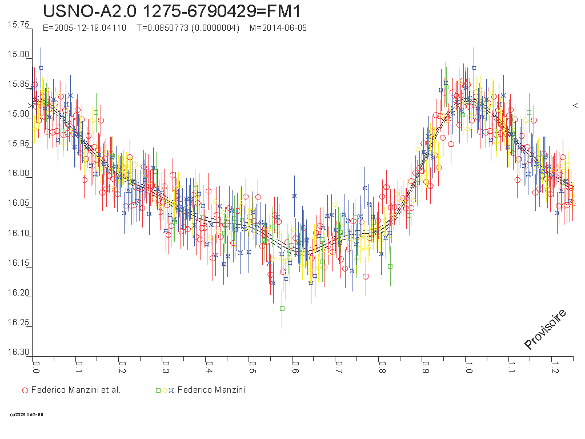Click the x-axis label 0.1
The height and width of the screenshot is (439, 585).
coord(79,368)
